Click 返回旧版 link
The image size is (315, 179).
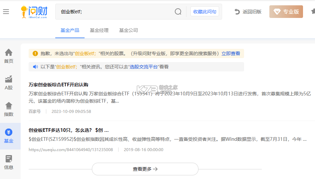pos(252,12)
